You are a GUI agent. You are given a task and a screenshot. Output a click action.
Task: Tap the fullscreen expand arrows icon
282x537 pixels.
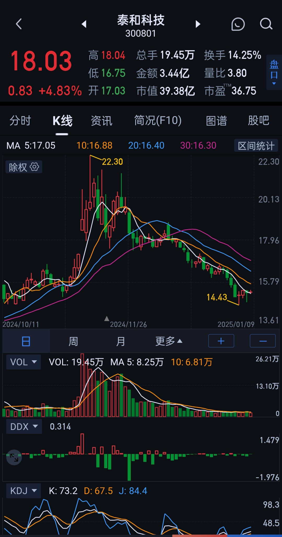[14, 457]
